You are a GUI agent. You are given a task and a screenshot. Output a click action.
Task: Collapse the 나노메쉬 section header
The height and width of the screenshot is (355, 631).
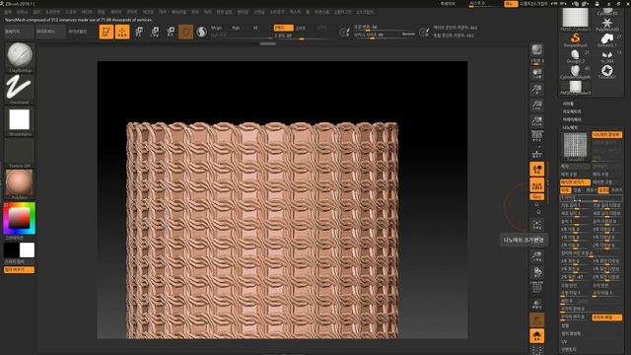tap(570, 127)
